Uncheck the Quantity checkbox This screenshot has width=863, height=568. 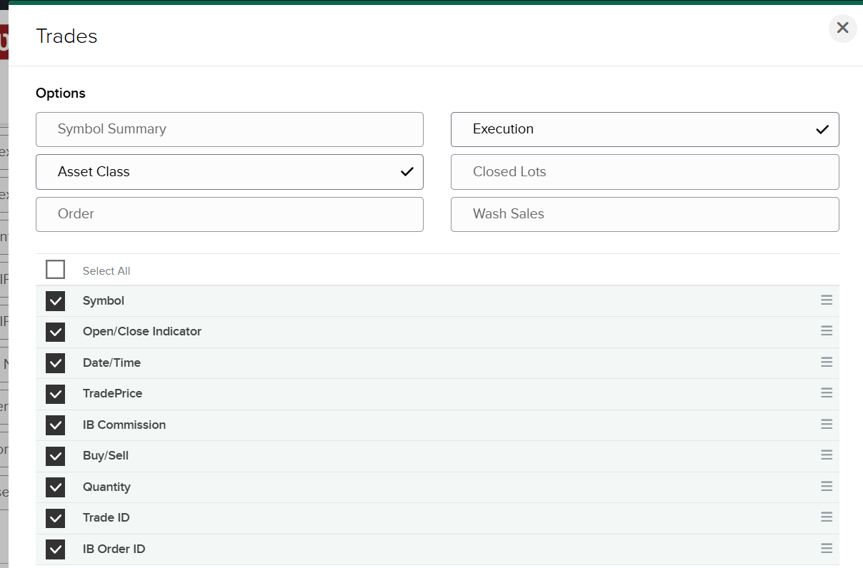(55, 487)
